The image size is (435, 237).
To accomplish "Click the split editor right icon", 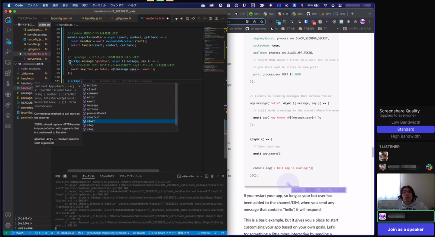I will [216, 18].
